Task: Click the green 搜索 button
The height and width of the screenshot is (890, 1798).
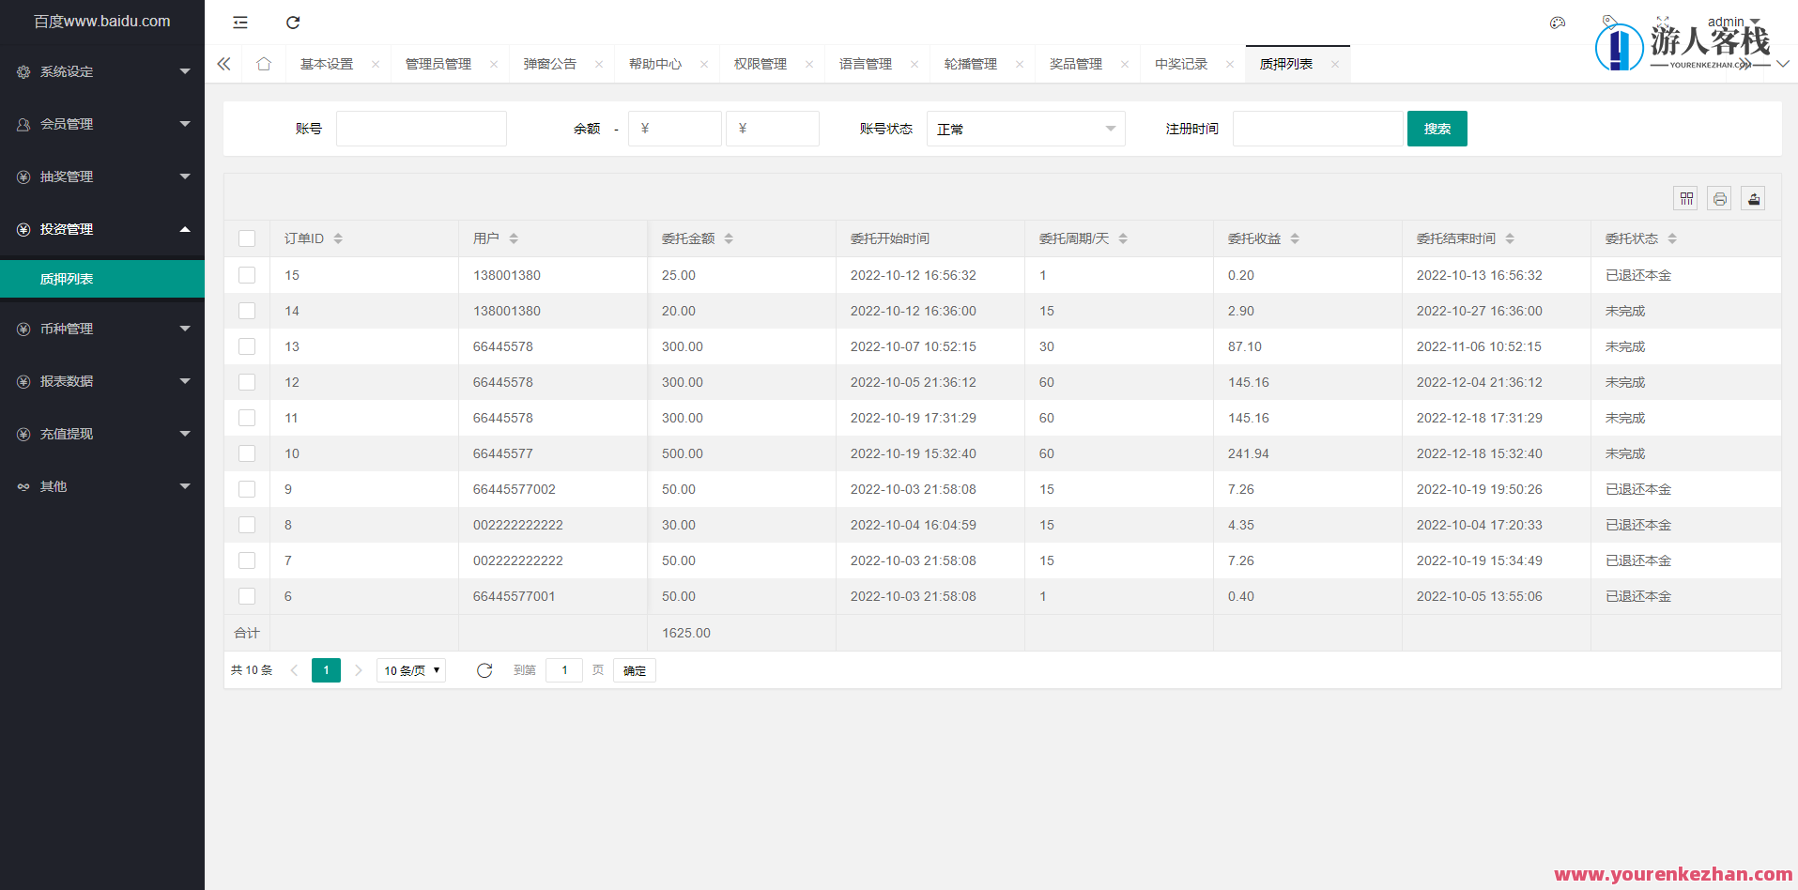Action: 1437,129
